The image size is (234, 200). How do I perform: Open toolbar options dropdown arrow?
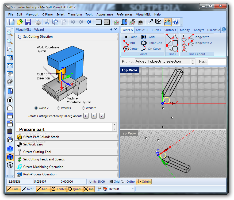coord(182,25)
